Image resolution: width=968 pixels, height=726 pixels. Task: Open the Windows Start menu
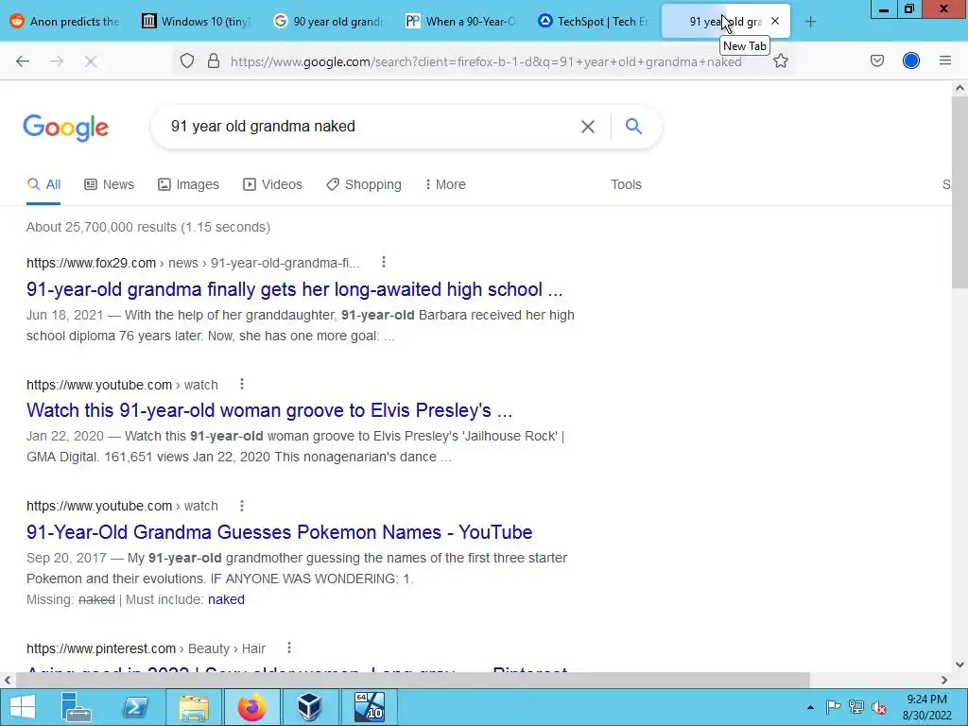click(x=23, y=707)
